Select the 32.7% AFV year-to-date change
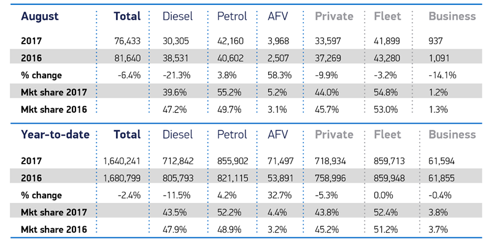This screenshot has height=247, width=491. click(x=280, y=196)
